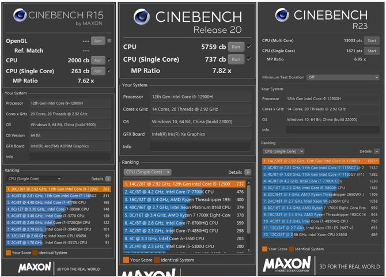Select R23 ranking row i9-12900H highlighted orange
386x277 pixels.
click(x=321, y=161)
